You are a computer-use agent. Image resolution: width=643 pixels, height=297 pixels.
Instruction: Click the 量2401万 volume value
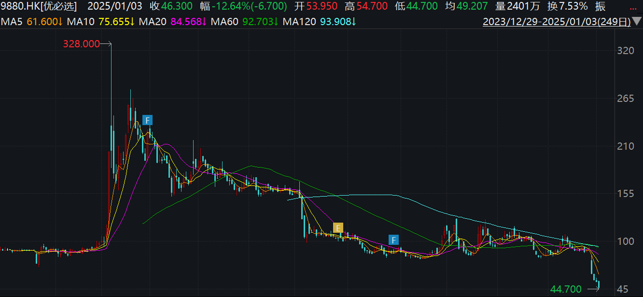pos(517,7)
